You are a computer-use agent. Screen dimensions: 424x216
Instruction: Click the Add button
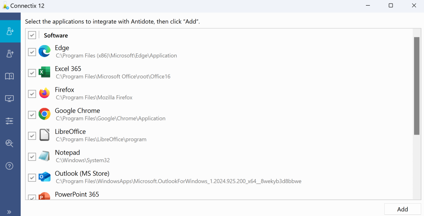tap(402, 209)
